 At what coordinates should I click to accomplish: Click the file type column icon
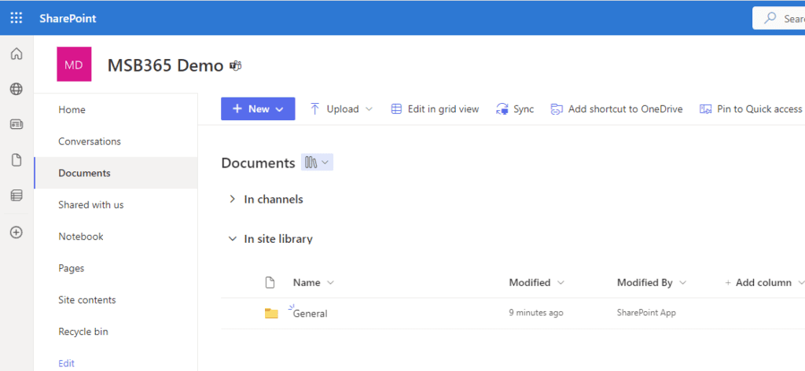[270, 283]
